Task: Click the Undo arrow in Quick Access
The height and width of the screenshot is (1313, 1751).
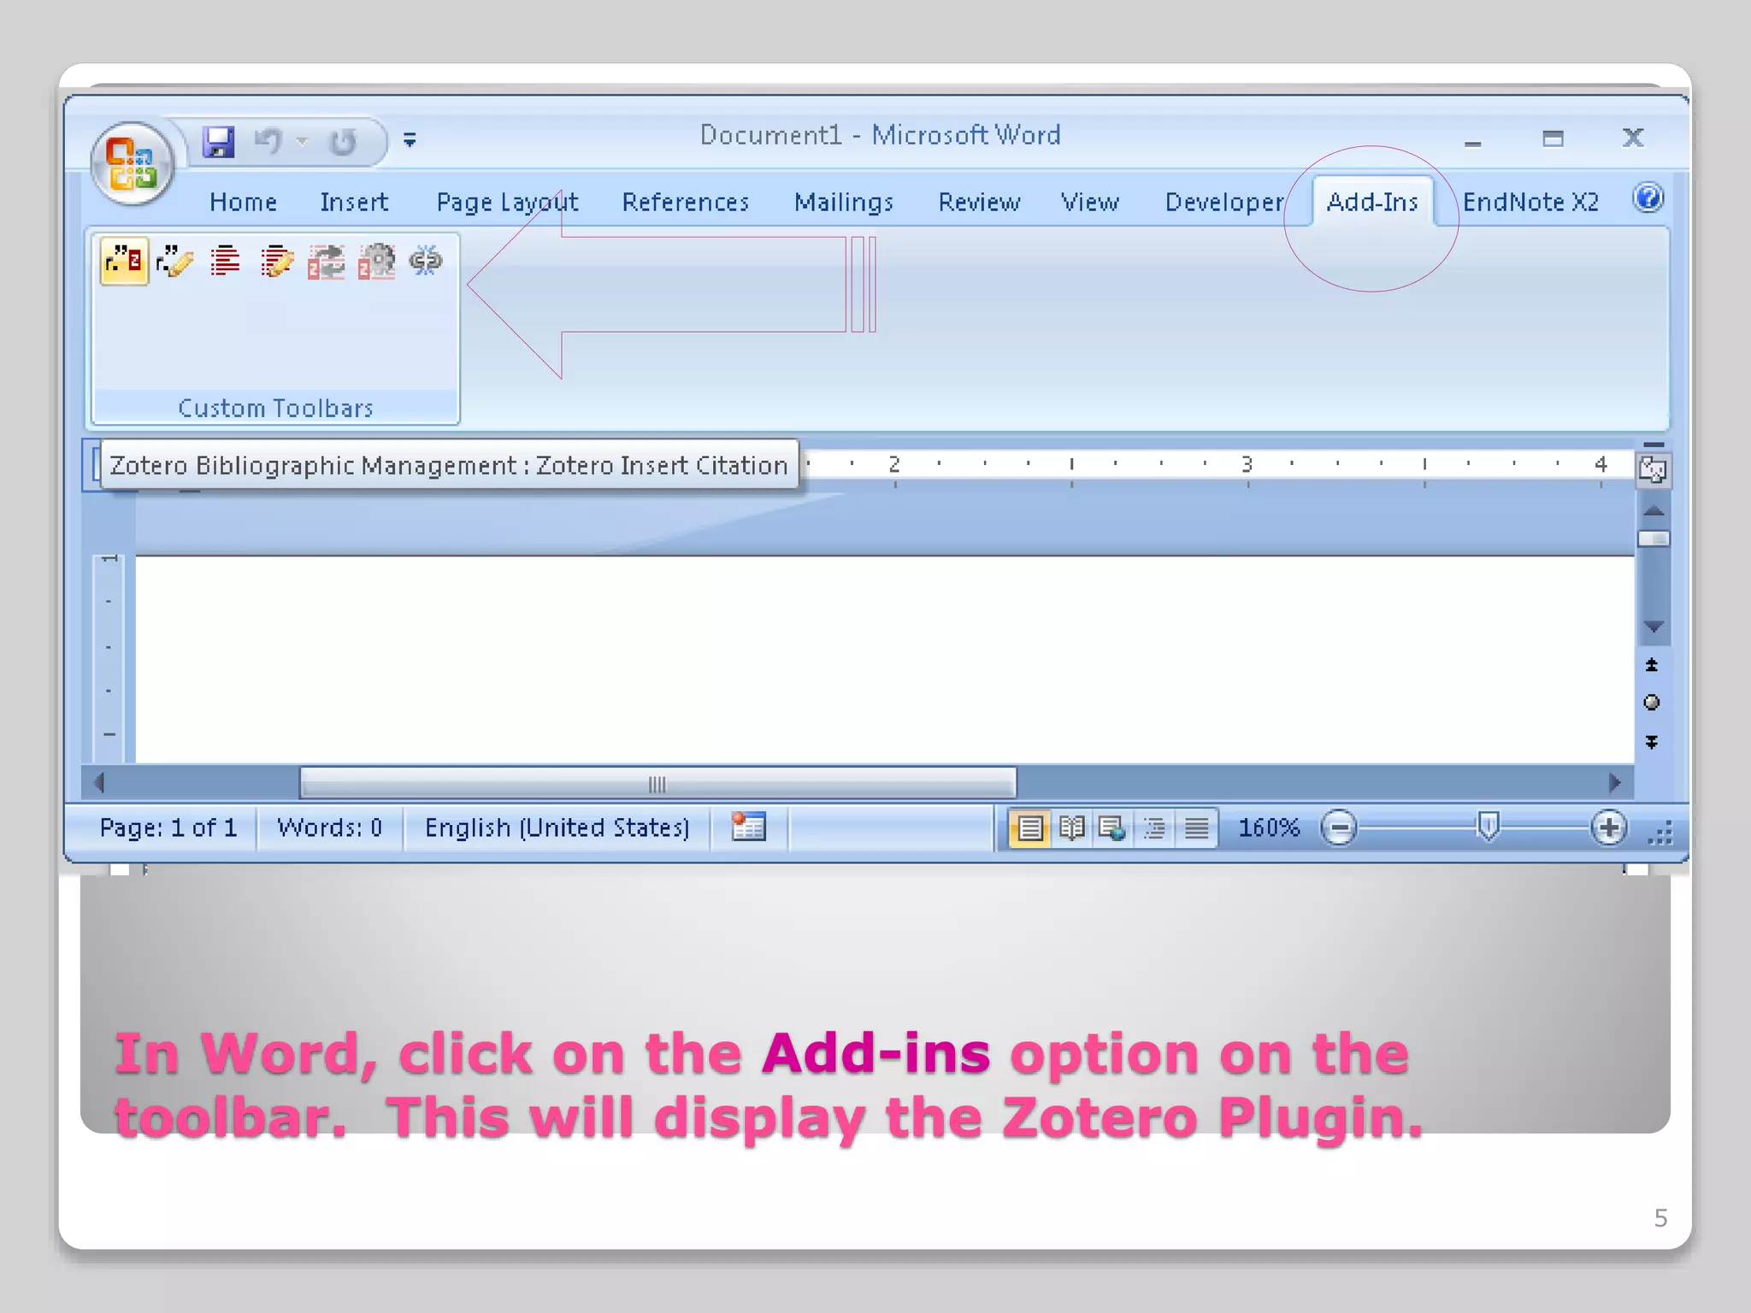Action: (x=268, y=141)
